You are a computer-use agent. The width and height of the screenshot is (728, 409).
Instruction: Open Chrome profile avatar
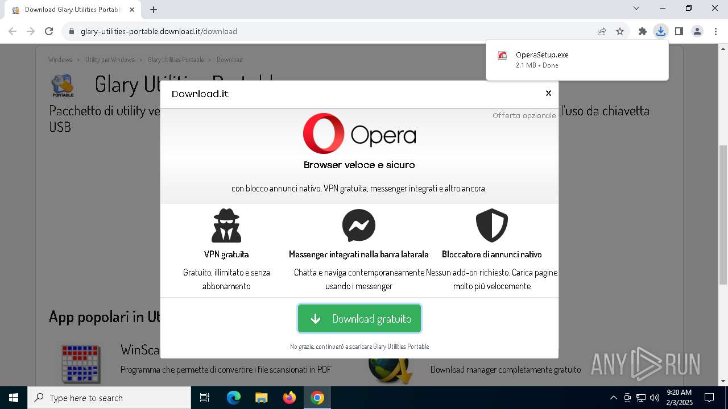tap(697, 31)
